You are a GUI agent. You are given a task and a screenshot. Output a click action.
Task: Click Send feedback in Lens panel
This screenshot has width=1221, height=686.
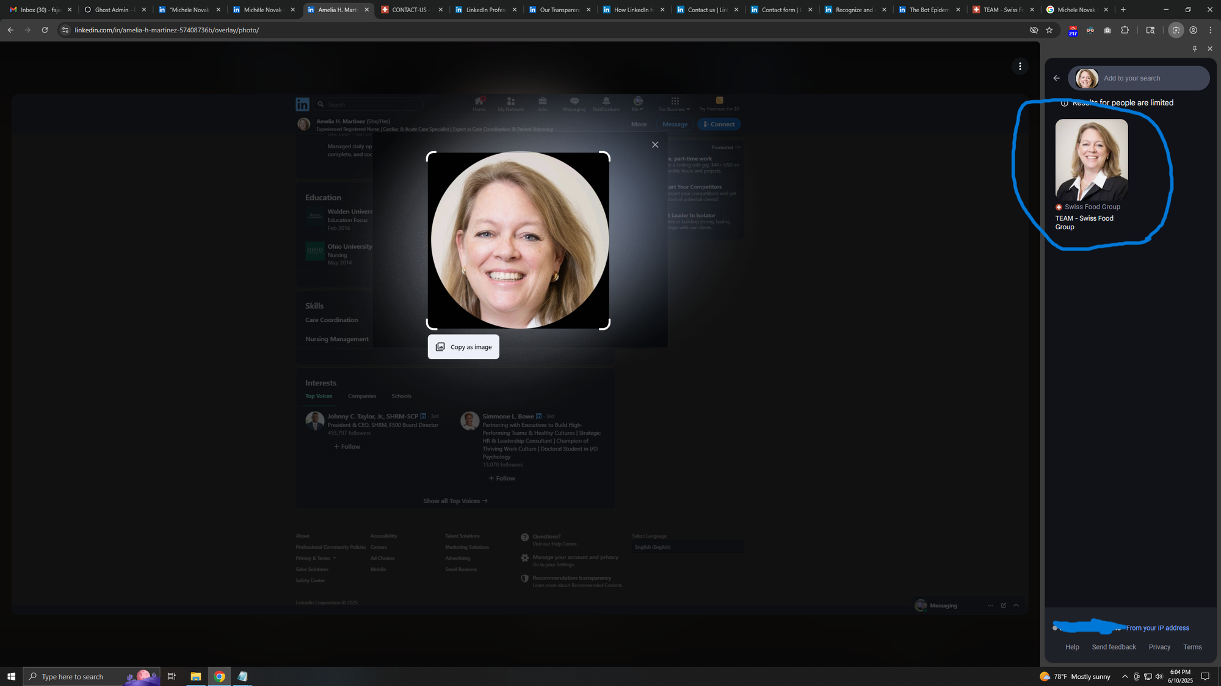1114,647
